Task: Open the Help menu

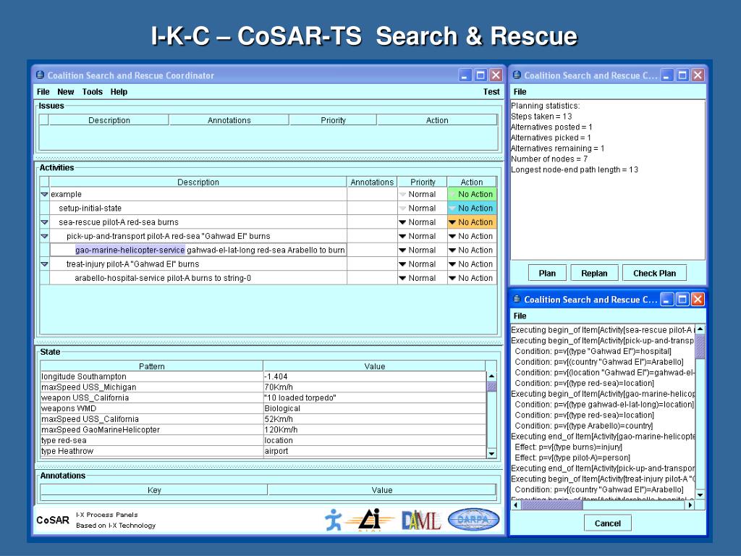Action: tap(119, 92)
